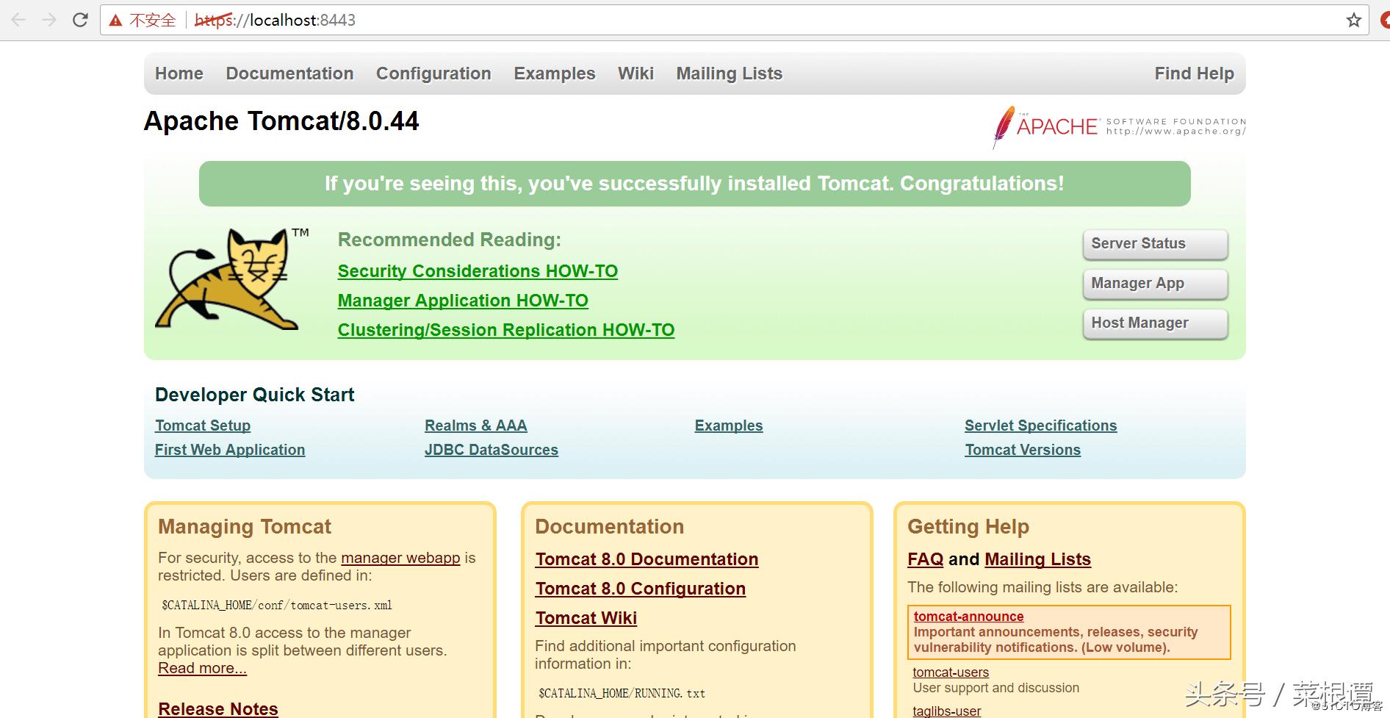Click the browser reload icon

[80, 20]
